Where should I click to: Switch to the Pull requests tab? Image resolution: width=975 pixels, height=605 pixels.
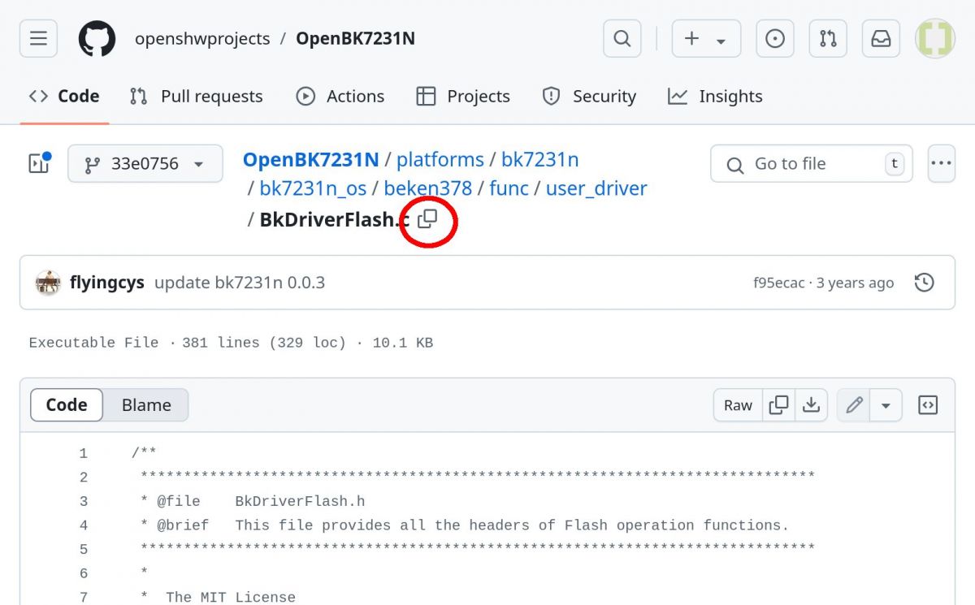[197, 96]
